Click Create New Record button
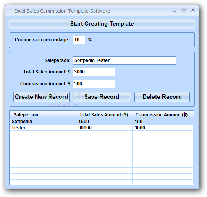207x197 pixels. (x=41, y=97)
